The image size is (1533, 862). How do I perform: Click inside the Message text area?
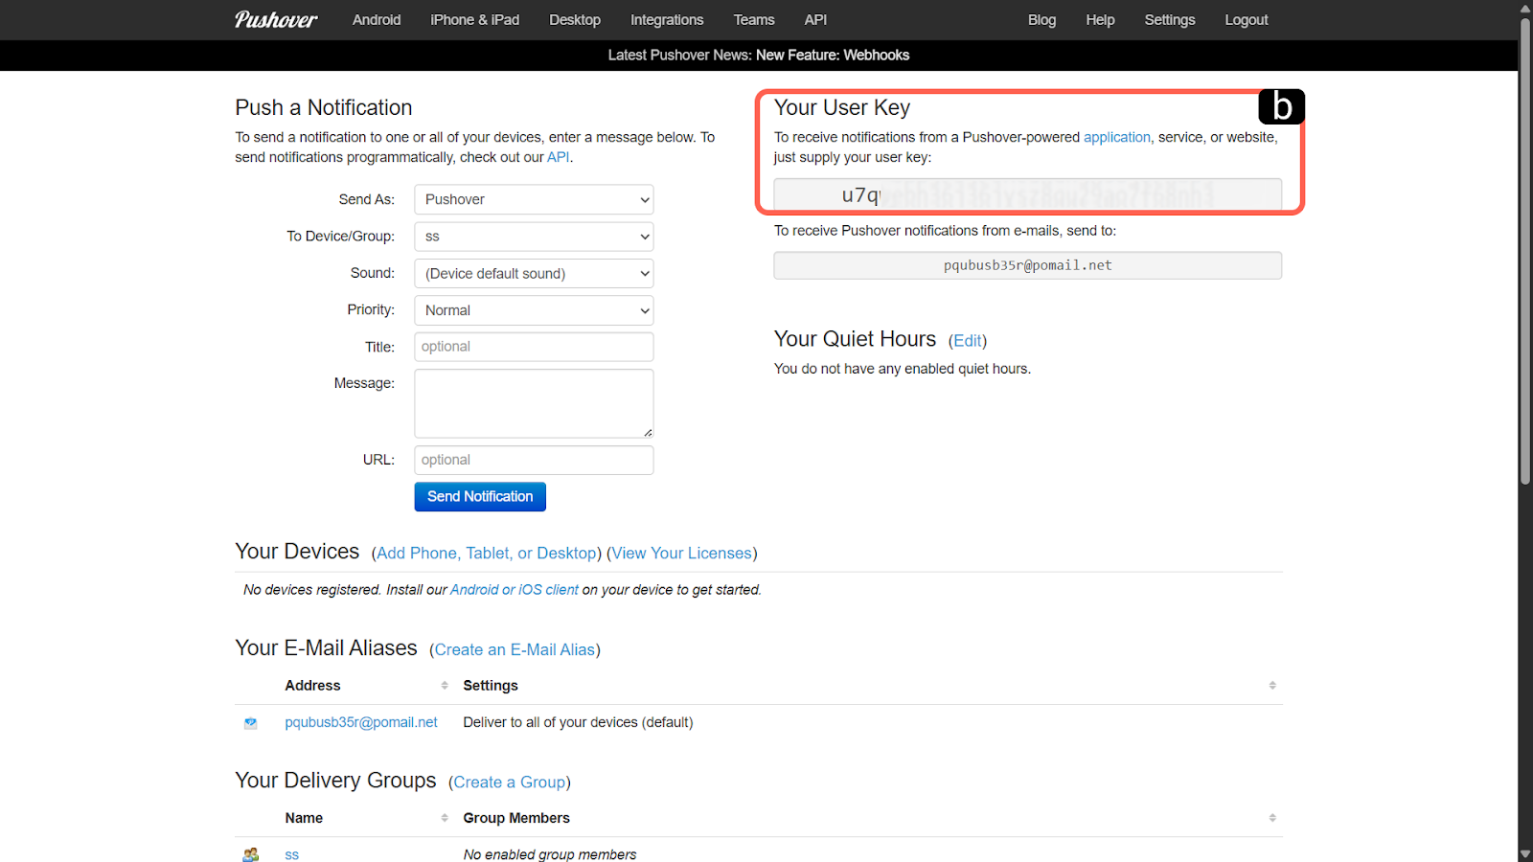534,403
